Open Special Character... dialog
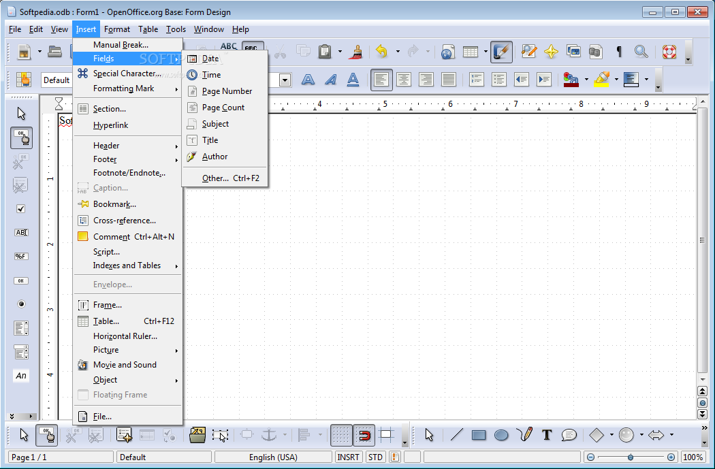 [128, 74]
